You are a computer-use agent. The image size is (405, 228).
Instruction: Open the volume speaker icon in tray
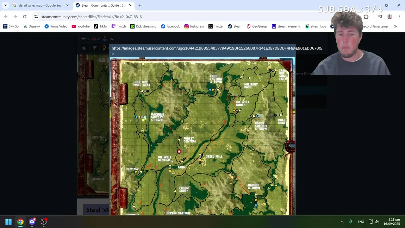377,222
